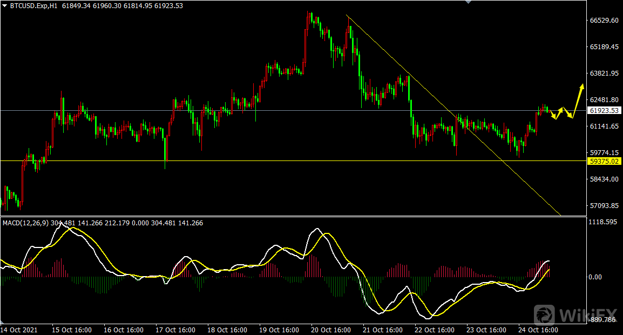The image size is (623, 335).
Task: Click the open value 61849.34 in header
Action: pos(76,6)
